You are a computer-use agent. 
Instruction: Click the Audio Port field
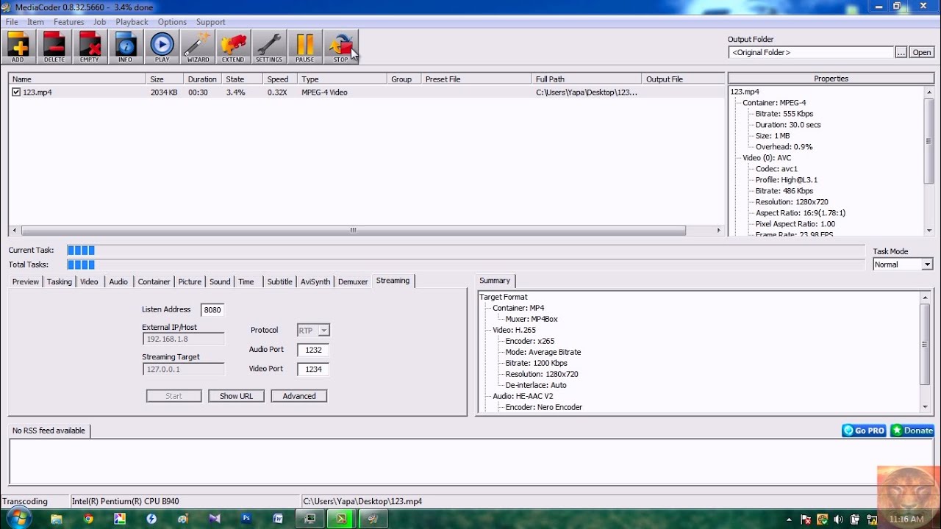point(313,350)
